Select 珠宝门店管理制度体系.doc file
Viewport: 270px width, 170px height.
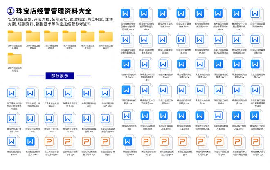pos(146,40)
